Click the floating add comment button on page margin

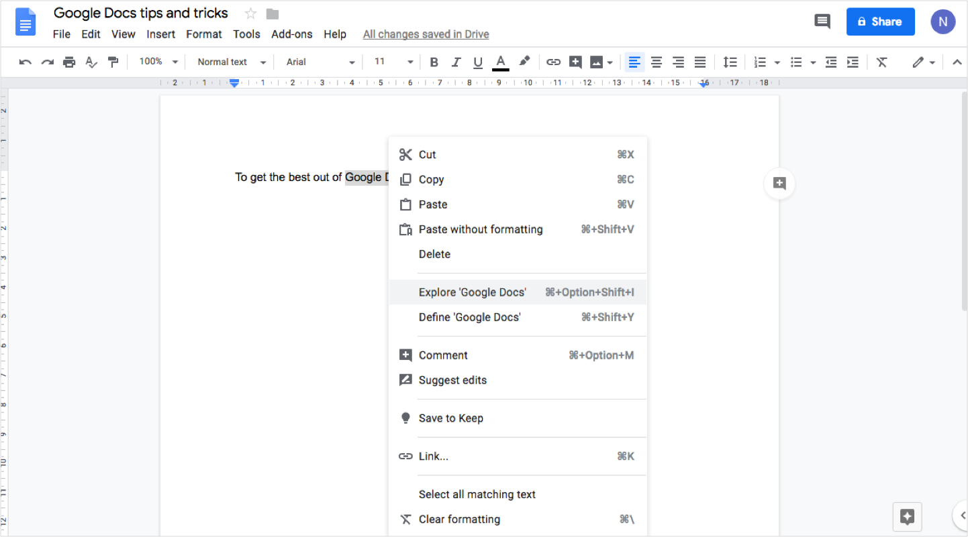click(x=779, y=184)
